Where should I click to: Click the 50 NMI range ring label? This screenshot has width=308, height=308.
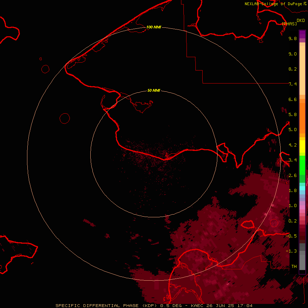154,90
